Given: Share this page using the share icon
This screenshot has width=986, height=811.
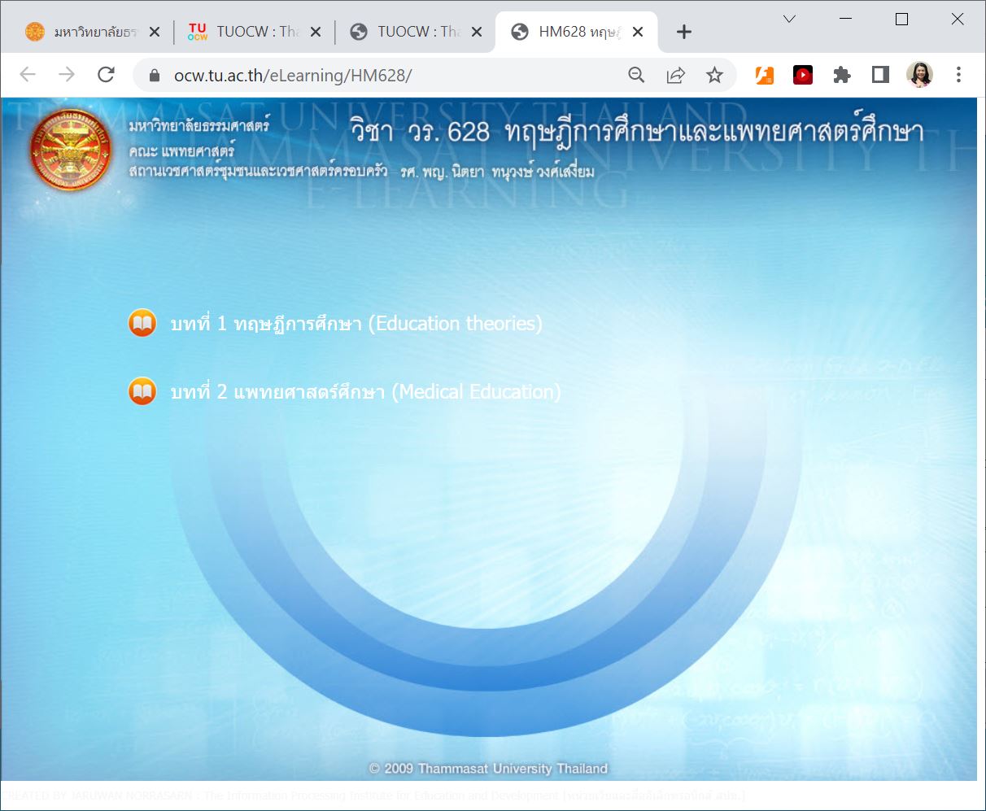Looking at the screenshot, I should [x=675, y=75].
